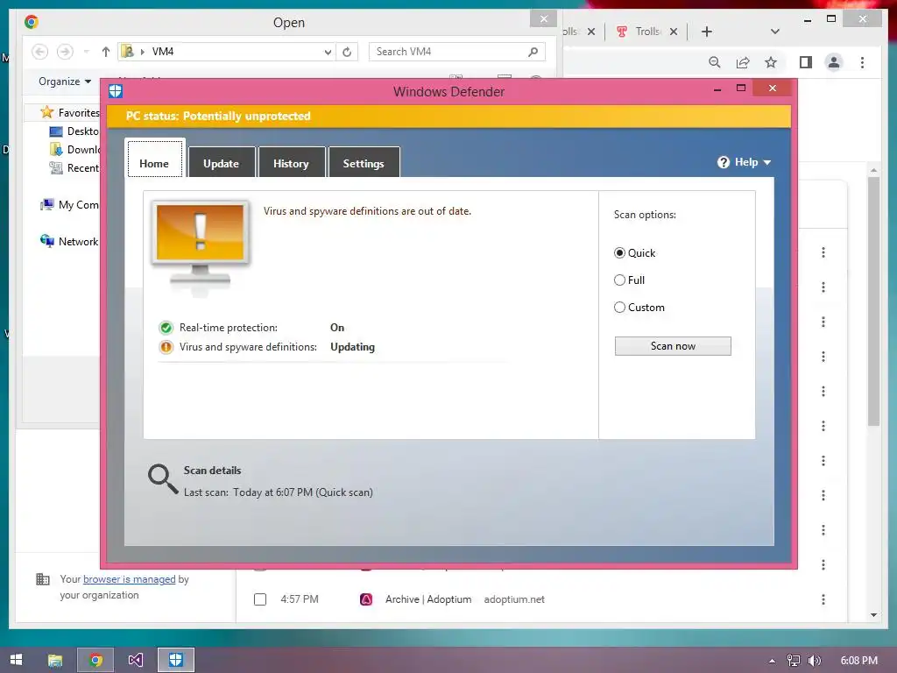The width and height of the screenshot is (897, 673).
Task: Click the Chrome share page icon
Action: click(743, 62)
